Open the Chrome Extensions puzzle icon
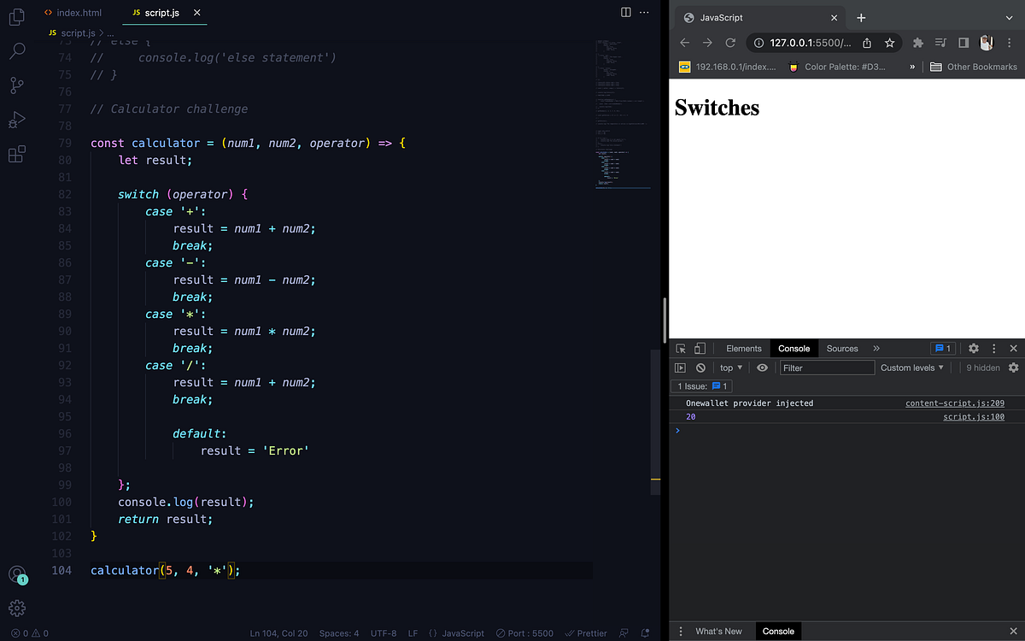The width and height of the screenshot is (1025, 641). coord(918,43)
